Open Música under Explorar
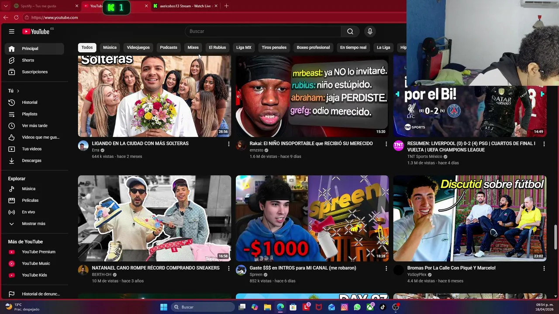 pyautogui.click(x=34, y=189)
